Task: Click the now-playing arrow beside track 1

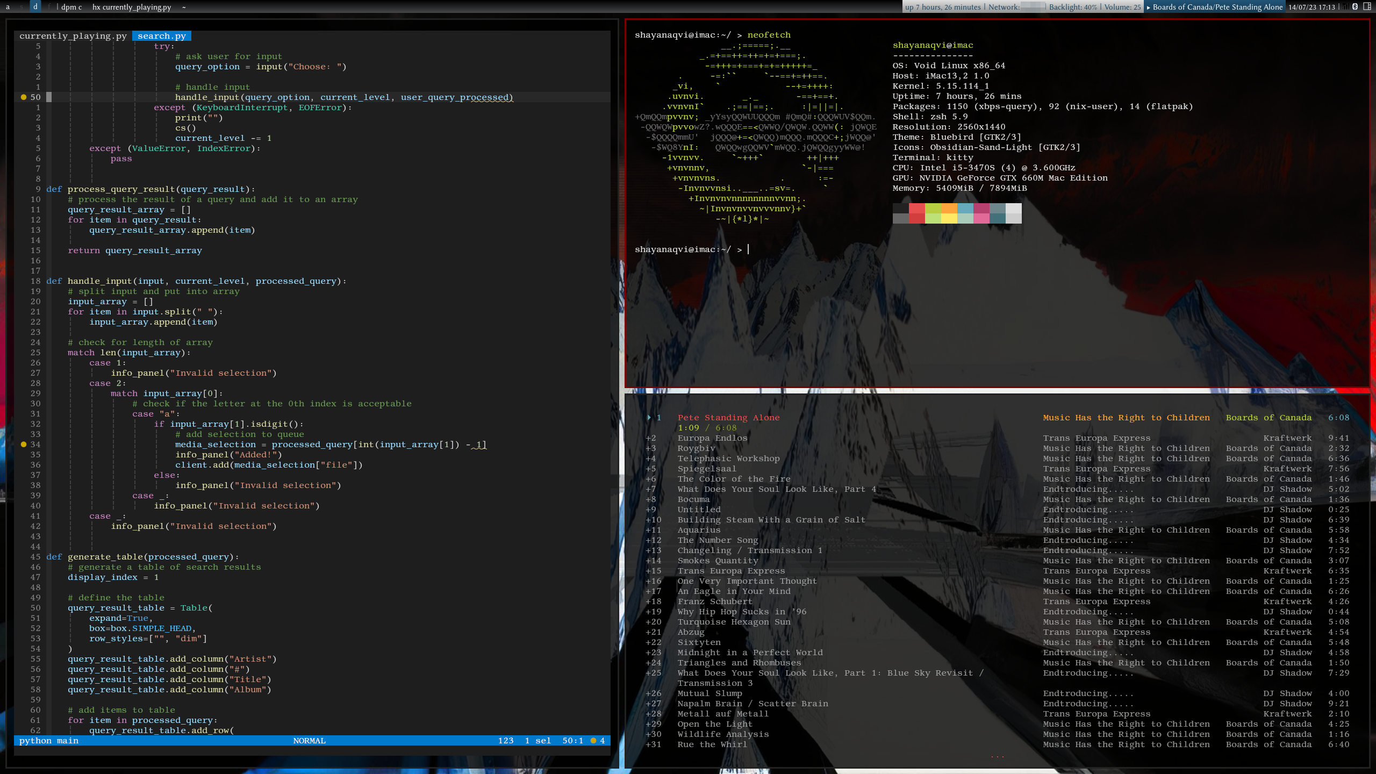Action: [649, 418]
